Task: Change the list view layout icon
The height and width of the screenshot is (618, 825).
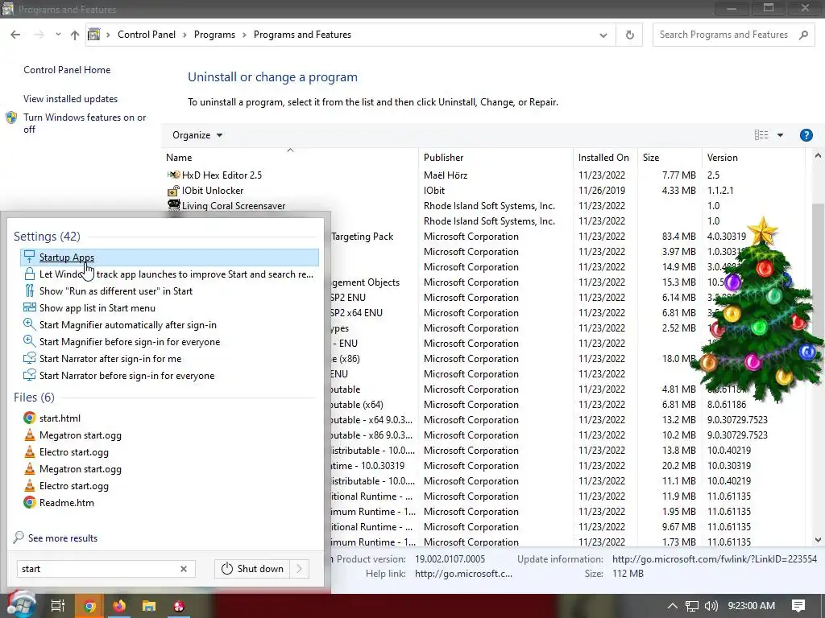Action: click(x=761, y=135)
